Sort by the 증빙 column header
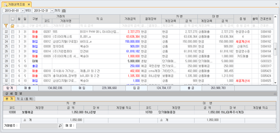Screen dimensions: 280x133 click(x=243, y=19)
